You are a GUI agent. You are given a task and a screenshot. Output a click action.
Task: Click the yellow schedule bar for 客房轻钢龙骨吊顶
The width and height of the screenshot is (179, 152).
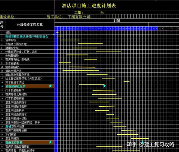pyautogui.click(x=104, y=94)
